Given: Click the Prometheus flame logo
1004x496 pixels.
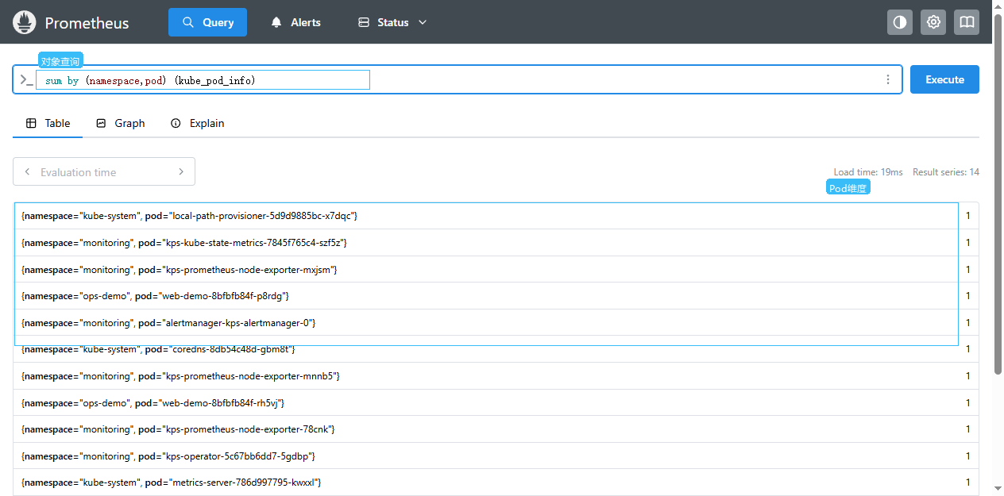Looking at the screenshot, I should (25, 22).
